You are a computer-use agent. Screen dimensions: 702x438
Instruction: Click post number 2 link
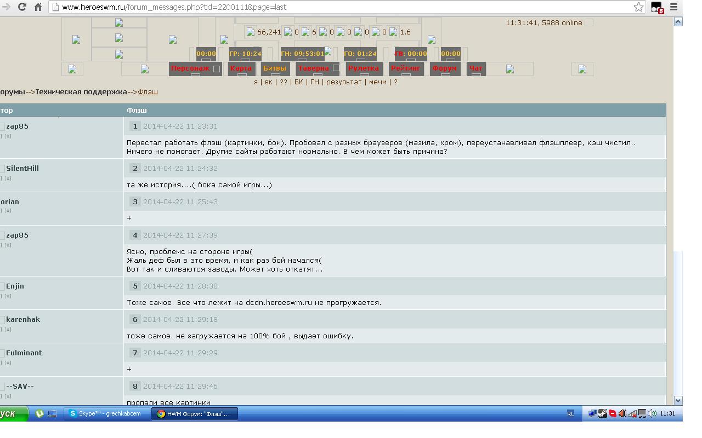click(135, 169)
